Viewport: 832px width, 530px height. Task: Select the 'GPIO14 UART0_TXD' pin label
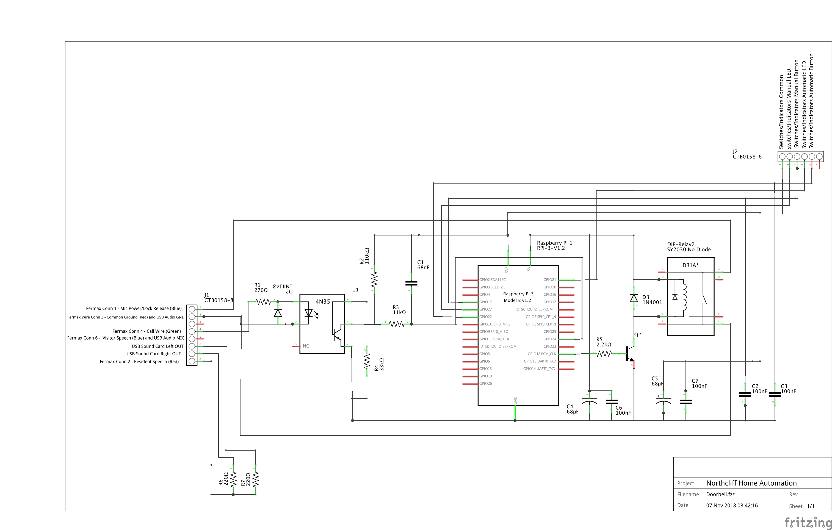(539, 369)
